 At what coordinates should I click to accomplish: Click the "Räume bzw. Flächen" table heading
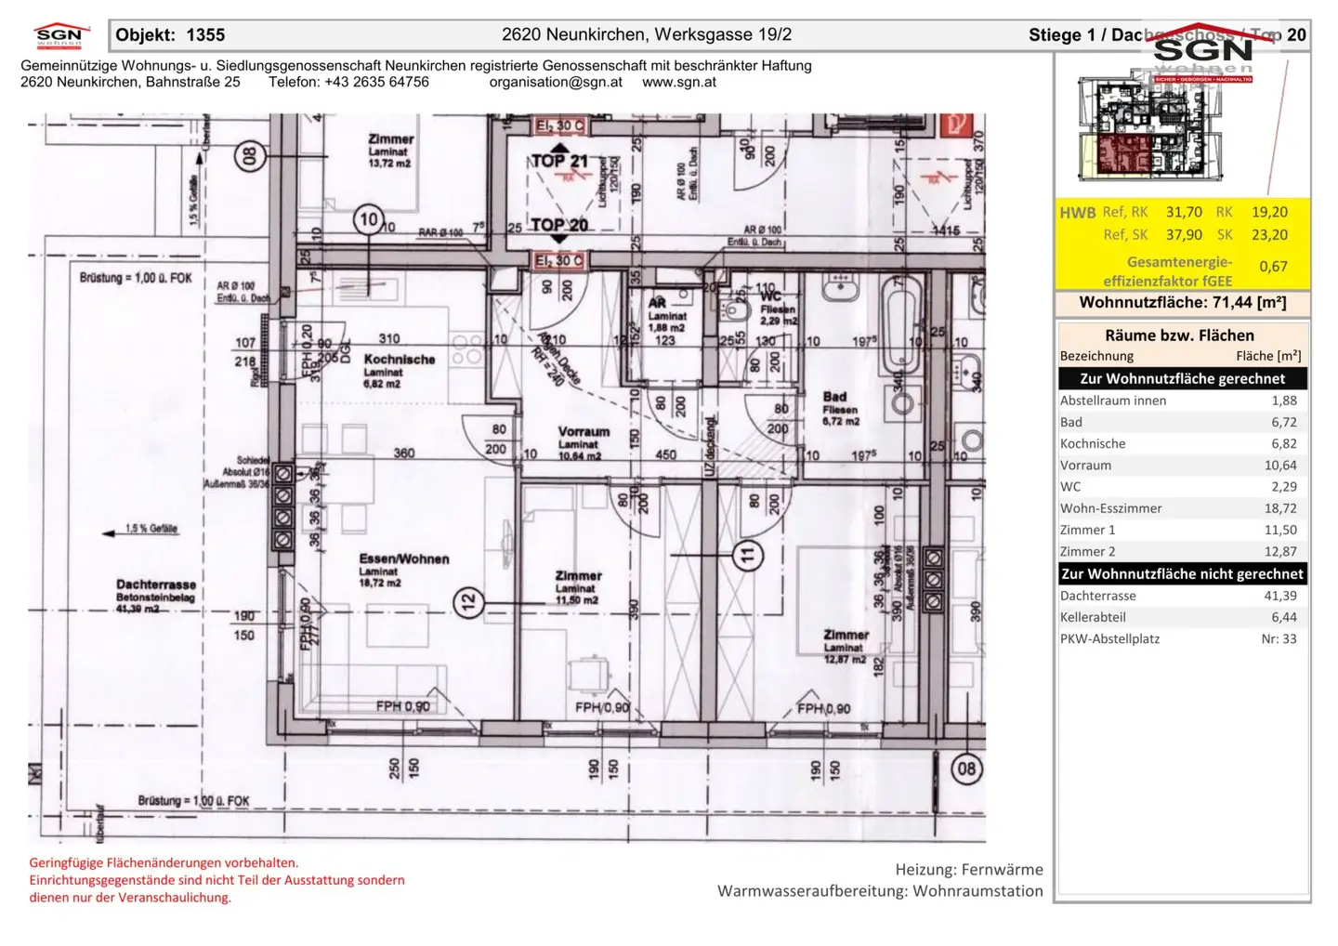coord(1179,335)
